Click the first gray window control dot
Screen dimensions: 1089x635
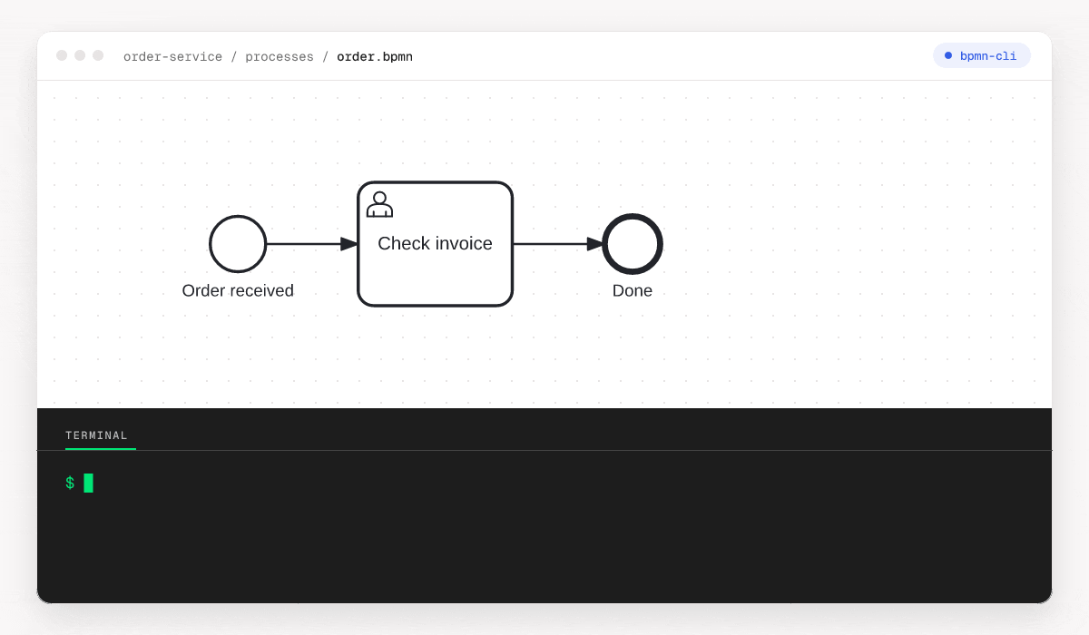(62, 55)
